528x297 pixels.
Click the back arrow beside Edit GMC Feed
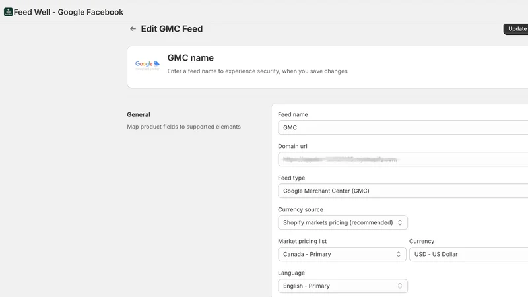point(133,29)
